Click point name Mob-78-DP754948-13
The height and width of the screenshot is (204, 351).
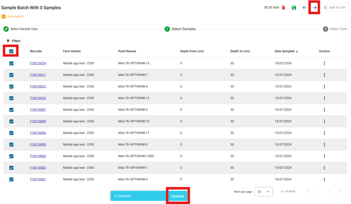pos(134,63)
